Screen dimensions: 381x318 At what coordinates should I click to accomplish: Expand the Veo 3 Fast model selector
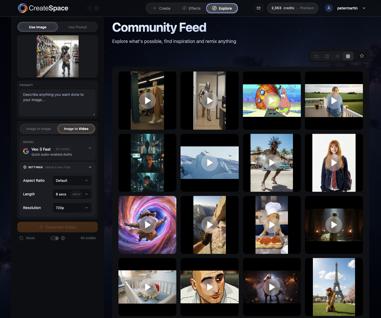click(x=90, y=148)
